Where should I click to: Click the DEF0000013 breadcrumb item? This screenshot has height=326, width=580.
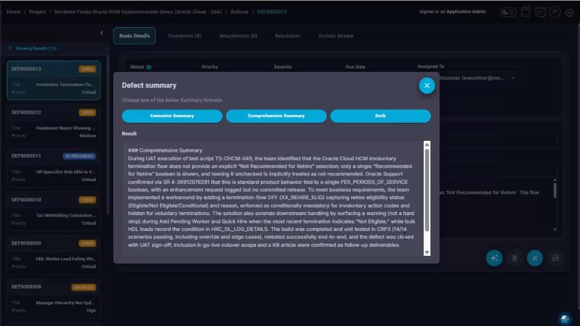coord(272,12)
